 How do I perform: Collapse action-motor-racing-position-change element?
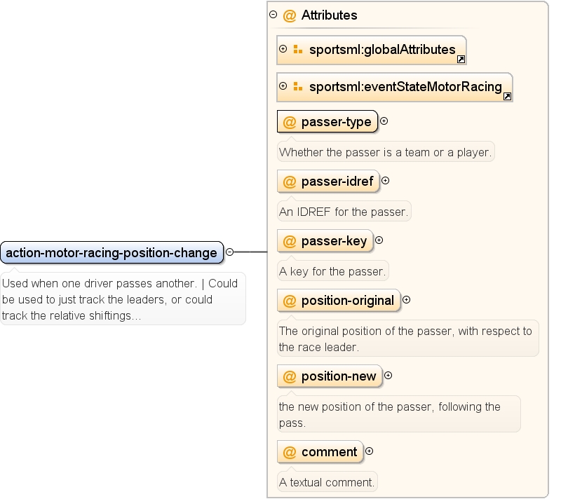pos(230,252)
